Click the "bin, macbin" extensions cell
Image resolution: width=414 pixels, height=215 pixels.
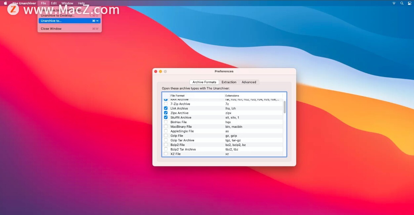(234, 127)
